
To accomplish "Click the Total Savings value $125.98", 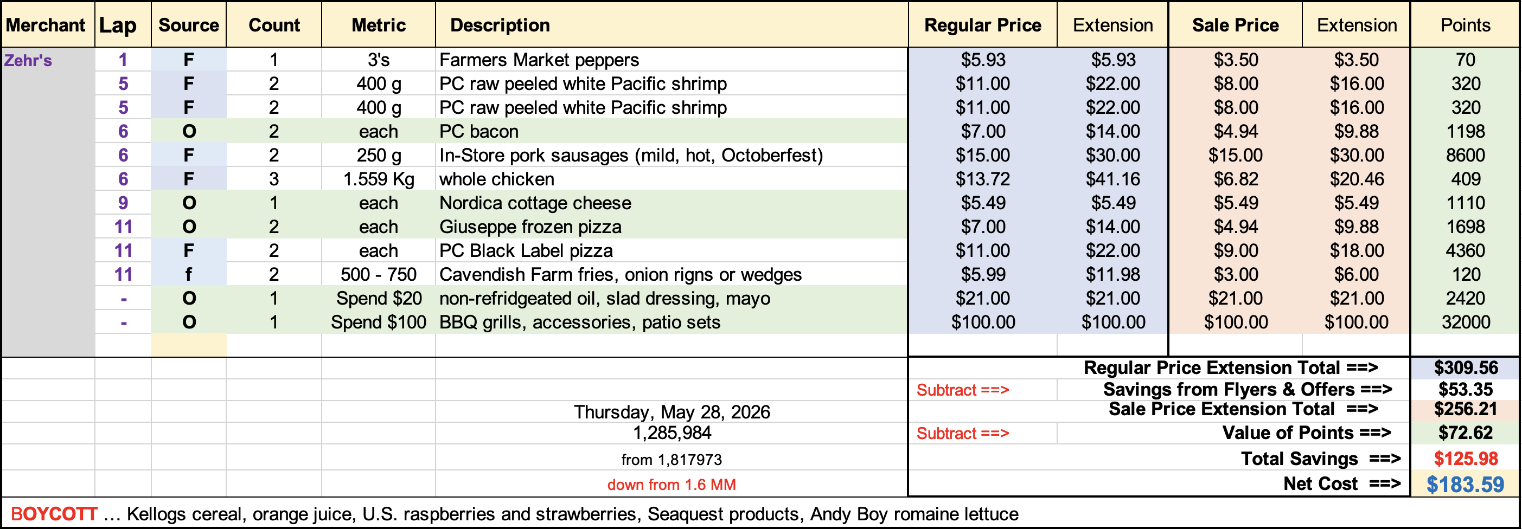I will coord(1465,459).
